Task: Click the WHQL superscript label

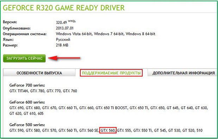Action: pos(72,21)
